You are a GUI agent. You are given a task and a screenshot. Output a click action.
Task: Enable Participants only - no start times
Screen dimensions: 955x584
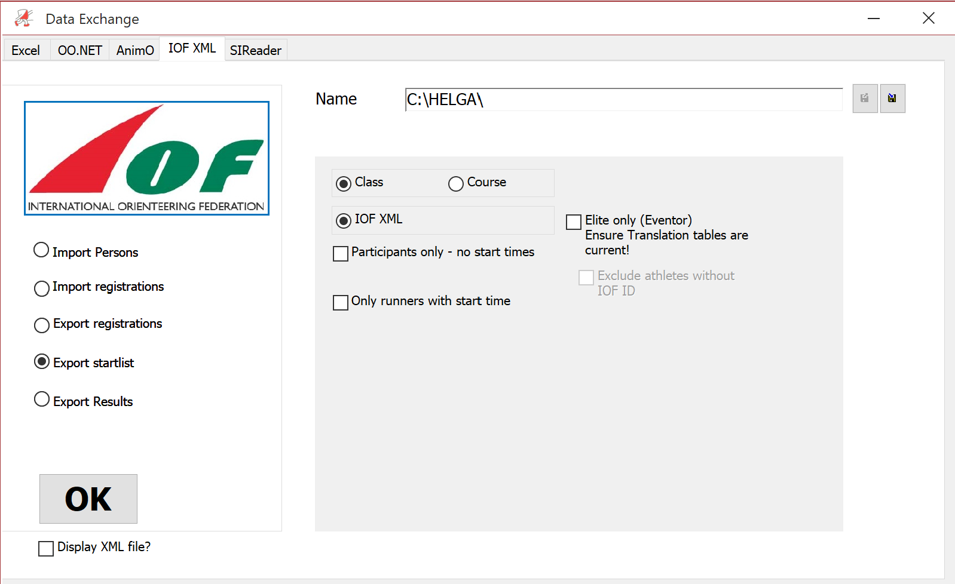pyautogui.click(x=341, y=254)
